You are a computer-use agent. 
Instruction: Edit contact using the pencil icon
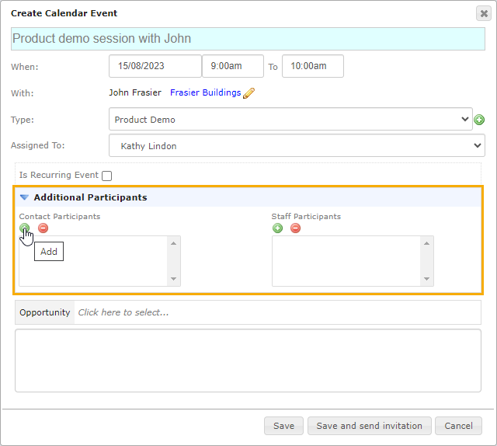(x=248, y=93)
